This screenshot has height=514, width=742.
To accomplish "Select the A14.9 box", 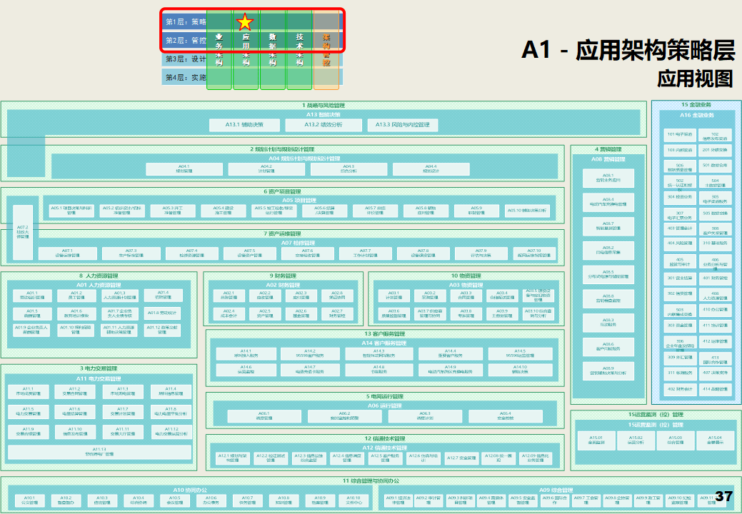I will point(451,369).
